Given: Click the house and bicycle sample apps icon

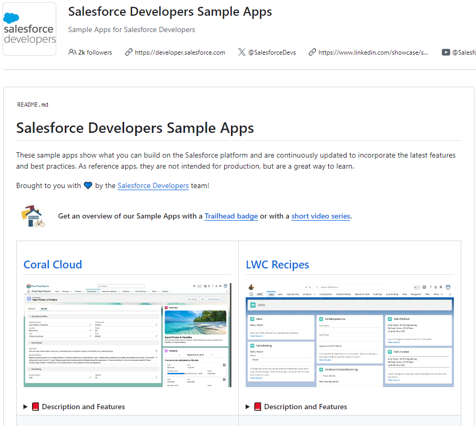Looking at the screenshot, I should coord(33,215).
